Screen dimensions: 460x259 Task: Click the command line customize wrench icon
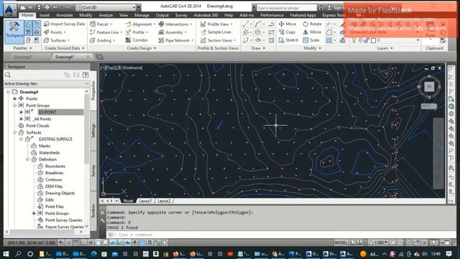click(x=102, y=220)
